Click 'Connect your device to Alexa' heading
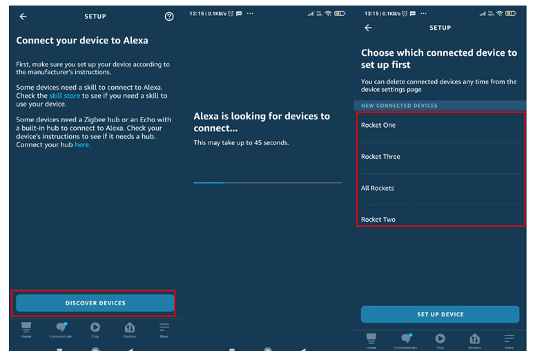The image size is (533, 355). click(82, 41)
